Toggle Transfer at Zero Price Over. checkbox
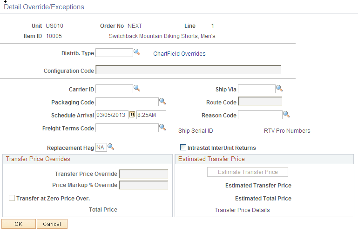The width and height of the screenshot is (358, 232). click(x=12, y=198)
